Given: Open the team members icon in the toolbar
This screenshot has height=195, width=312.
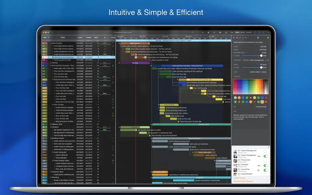Looking at the screenshot, I should (220, 32).
